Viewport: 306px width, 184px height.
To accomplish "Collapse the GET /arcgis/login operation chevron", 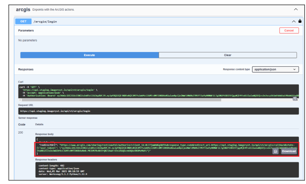I will point(294,21).
